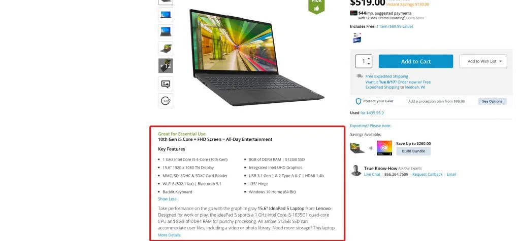Image resolution: width=520 pixels, height=241 pixels.
Task: Select the open laptop angled thumbnail
Action: coord(166,49)
